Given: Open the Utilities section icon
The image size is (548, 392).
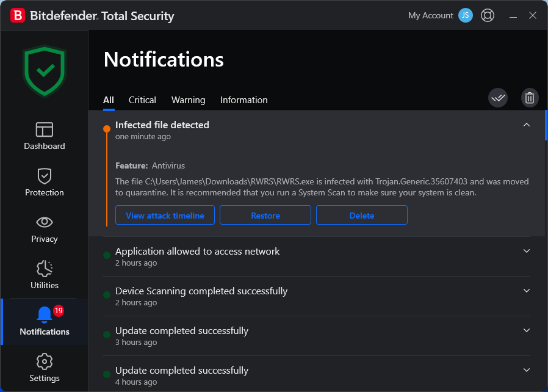Looking at the screenshot, I should pyautogui.click(x=45, y=269).
